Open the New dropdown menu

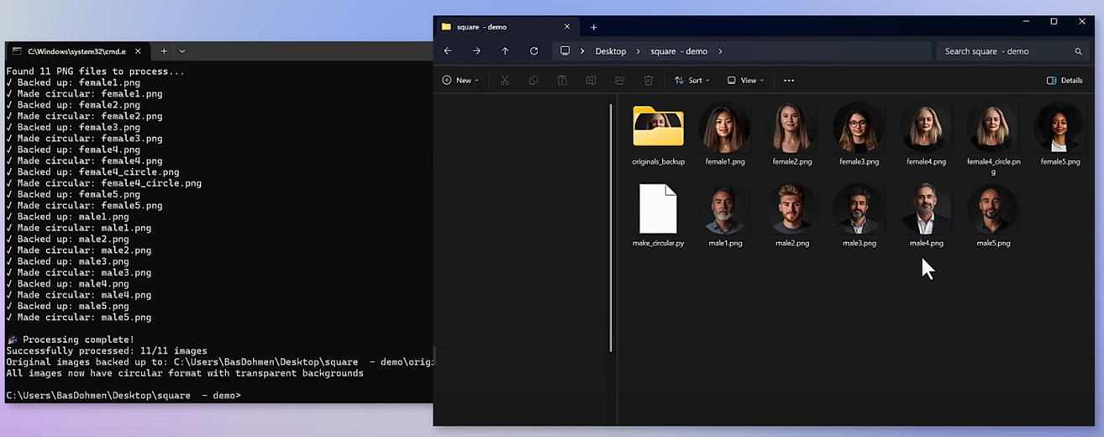pyautogui.click(x=460, y=81)
